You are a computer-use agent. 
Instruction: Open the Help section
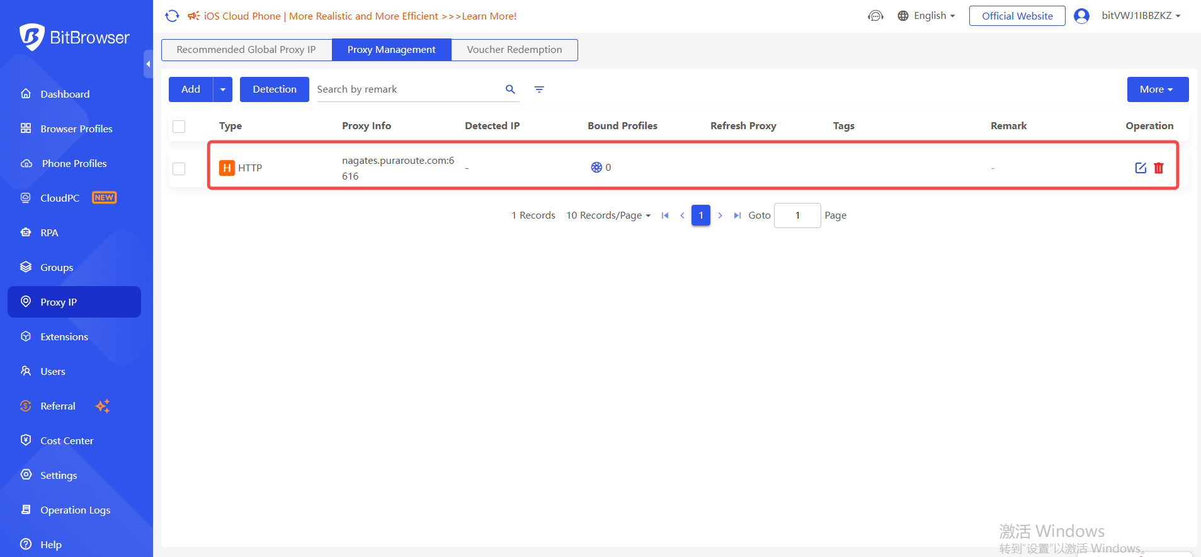tap(74, 544)
